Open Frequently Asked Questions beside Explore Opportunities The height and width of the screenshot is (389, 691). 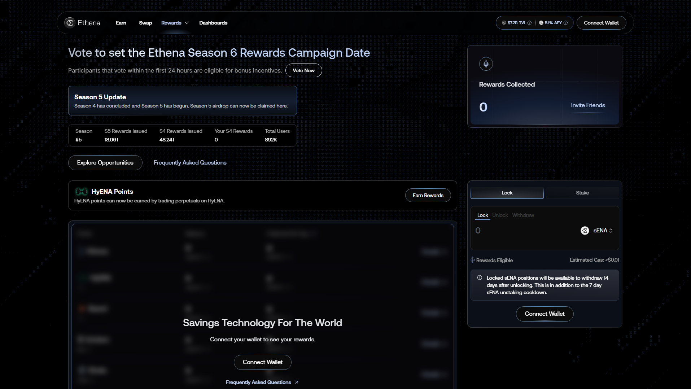190,163
